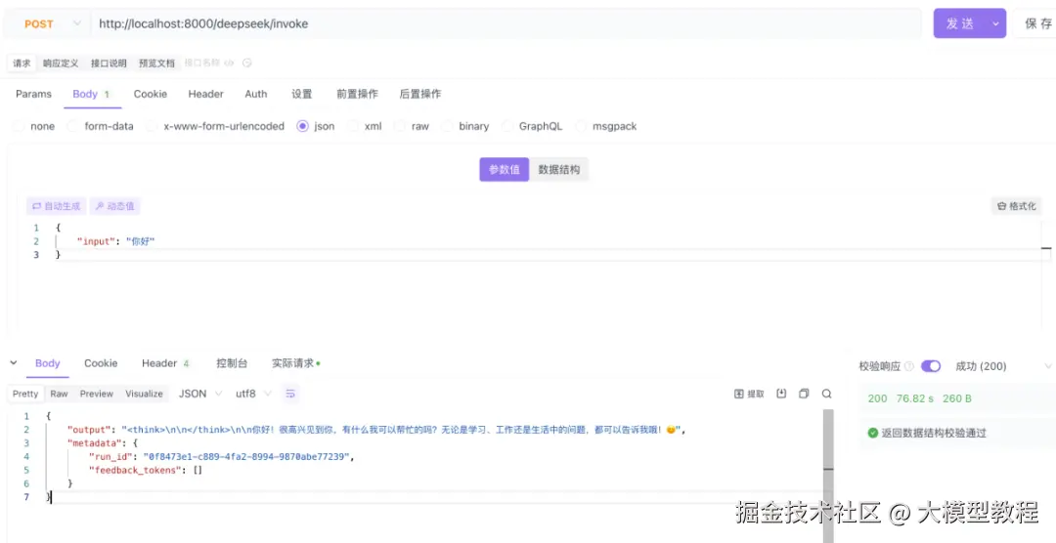Click the "input": "你好" line in editor

115,241
